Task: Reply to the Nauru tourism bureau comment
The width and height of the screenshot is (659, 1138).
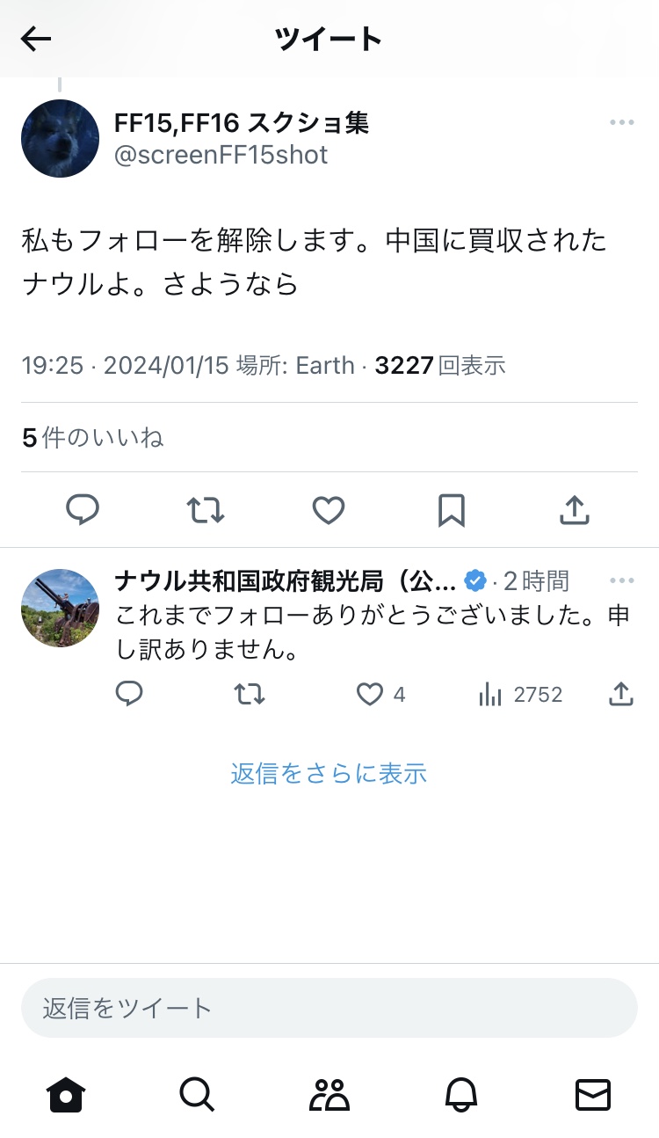Action: [x=129, y=695]
